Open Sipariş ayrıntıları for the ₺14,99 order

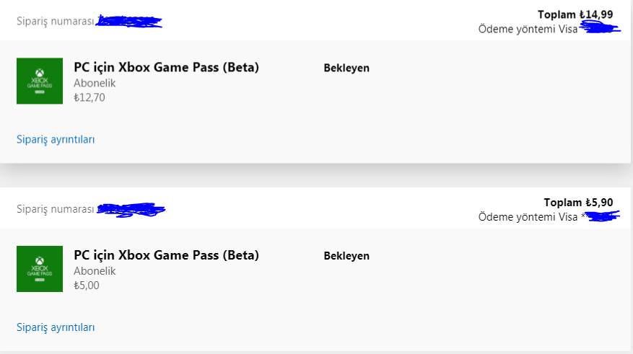pyautogui.click(x=56, y=139)
